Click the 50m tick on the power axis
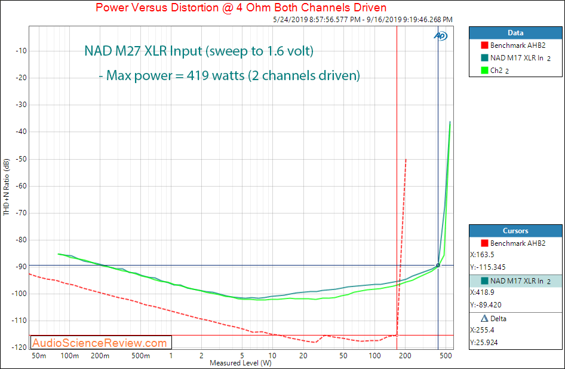Screen dimensions: 565x369 pyautogui.click(x=39, y=356)
